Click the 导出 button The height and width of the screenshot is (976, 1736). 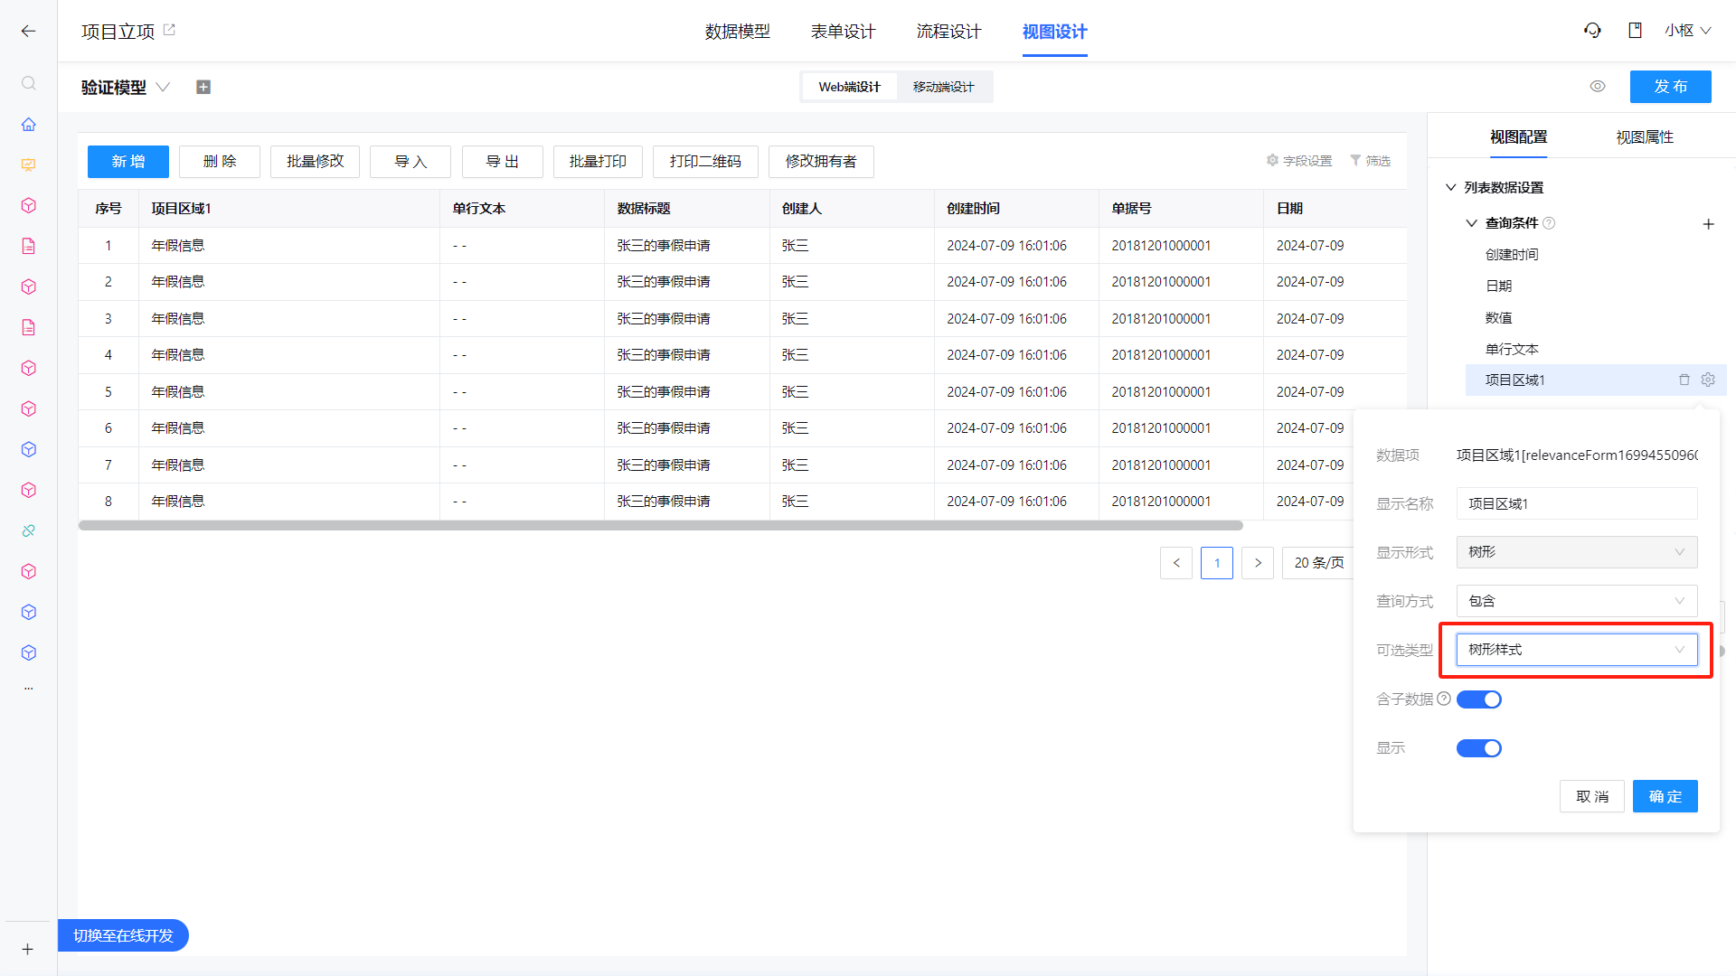[x=503, y=162]
